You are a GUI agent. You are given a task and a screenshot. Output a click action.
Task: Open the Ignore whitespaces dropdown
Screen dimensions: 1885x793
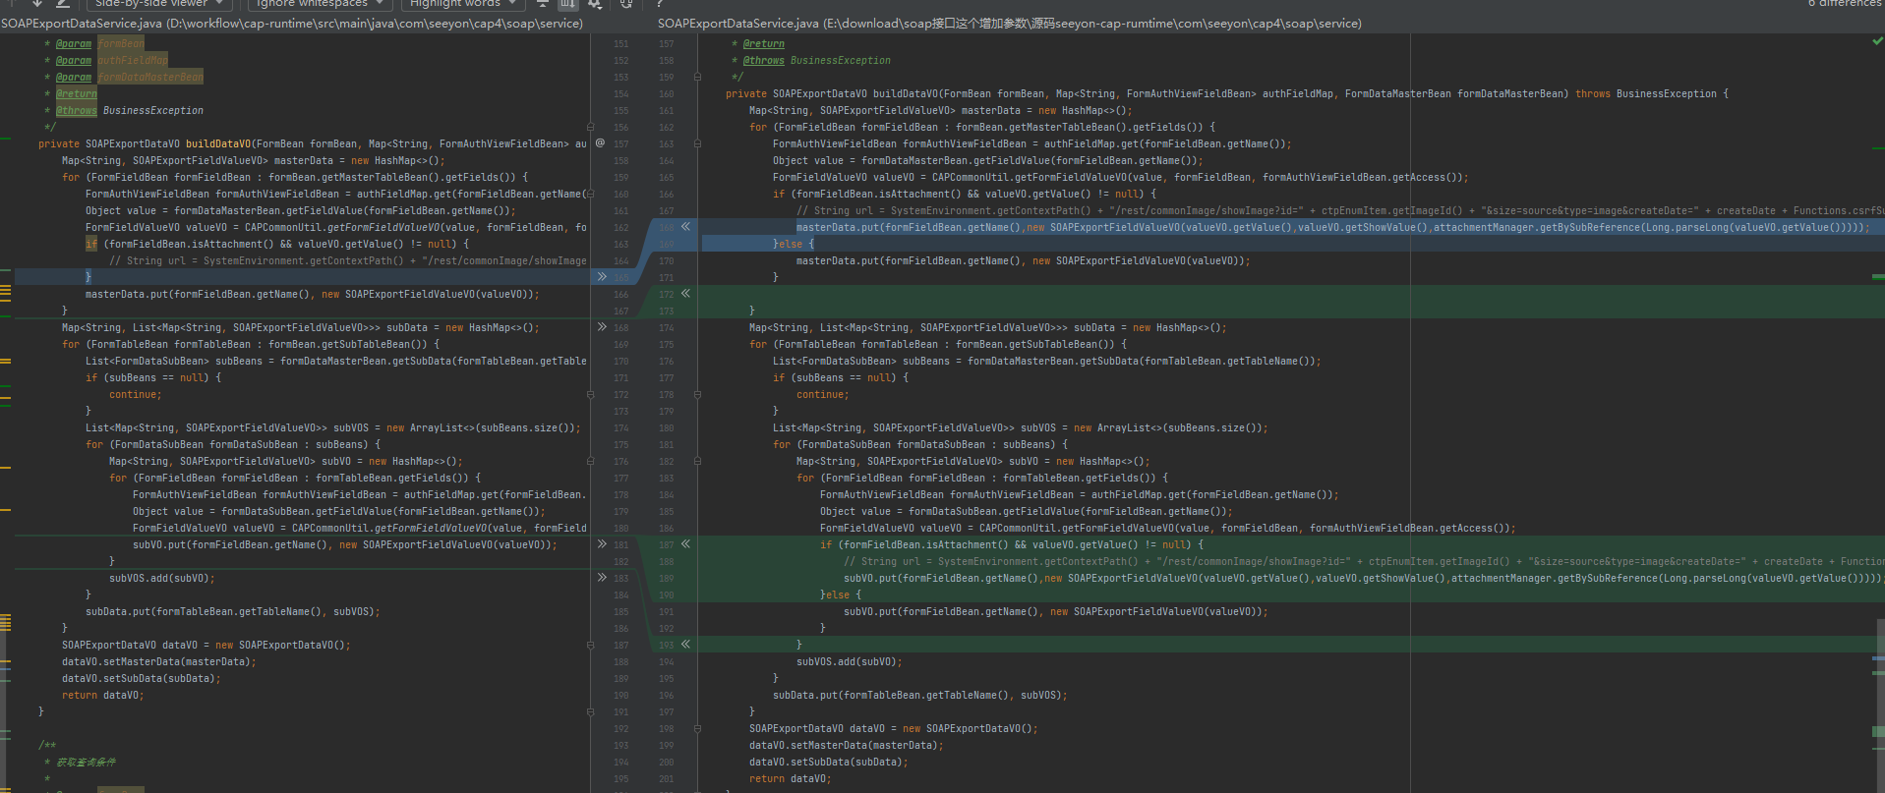(320, 4)
